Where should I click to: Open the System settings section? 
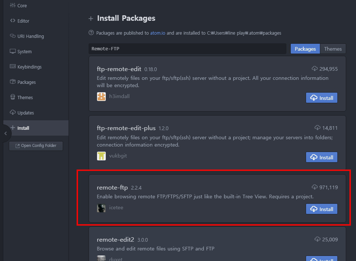click(x=36, y=51)
